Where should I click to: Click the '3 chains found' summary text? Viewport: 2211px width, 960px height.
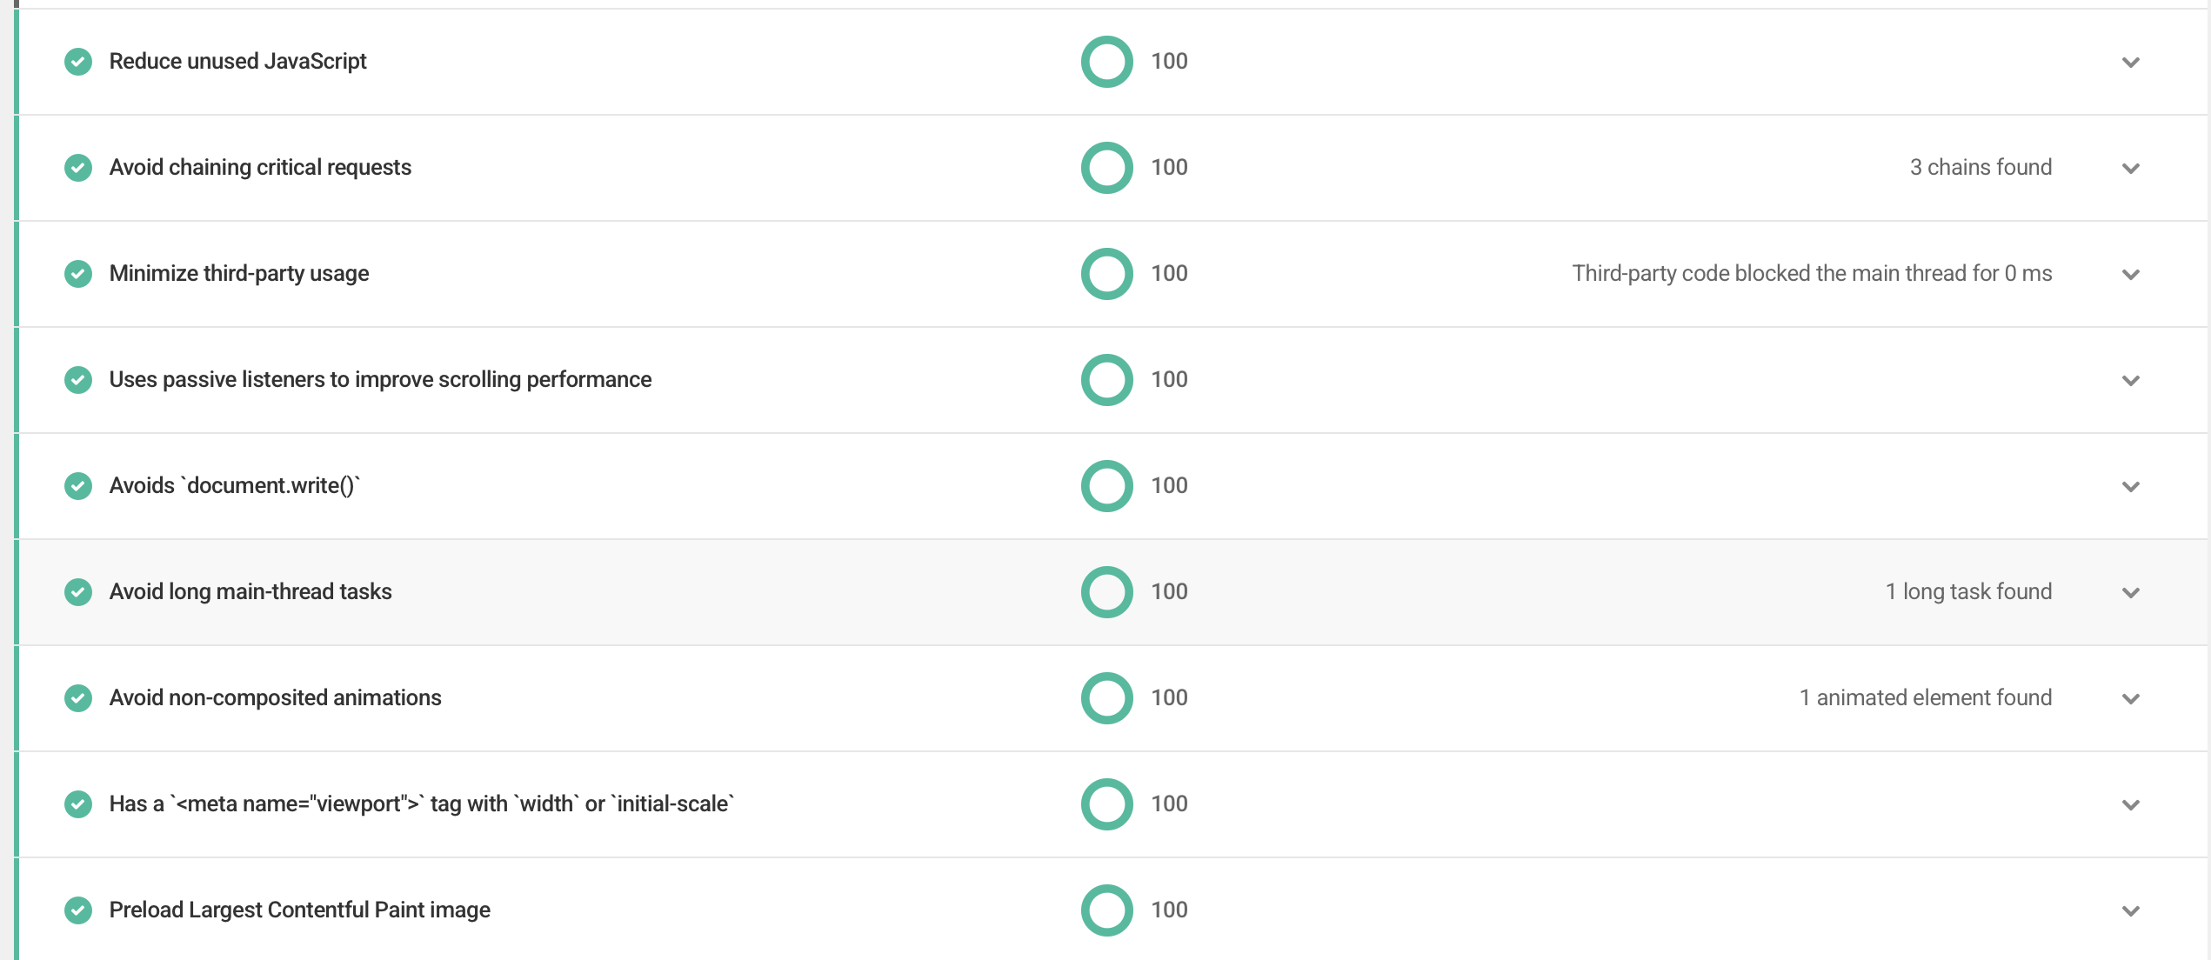(1981, 167)
